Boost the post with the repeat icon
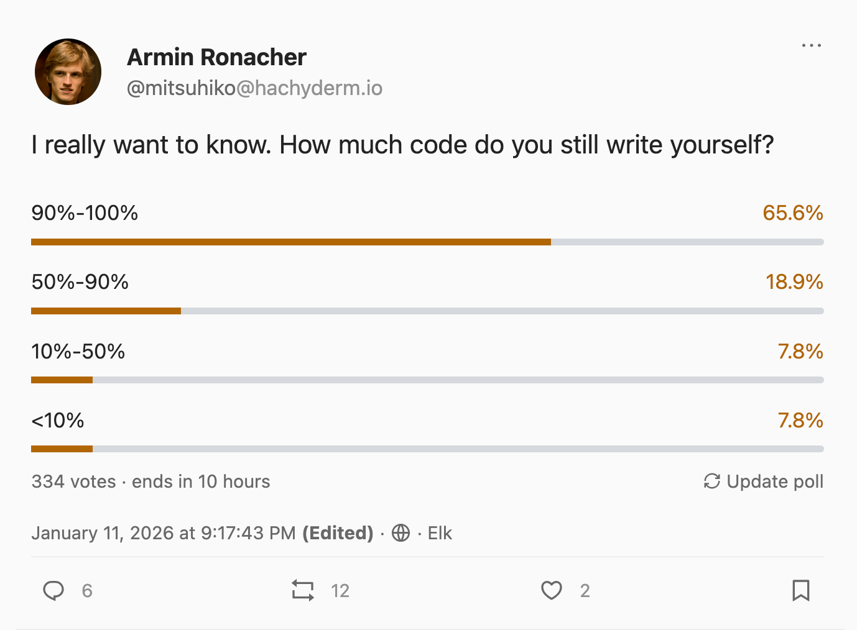Screen dimensions: 857x630 click(303, 590)
